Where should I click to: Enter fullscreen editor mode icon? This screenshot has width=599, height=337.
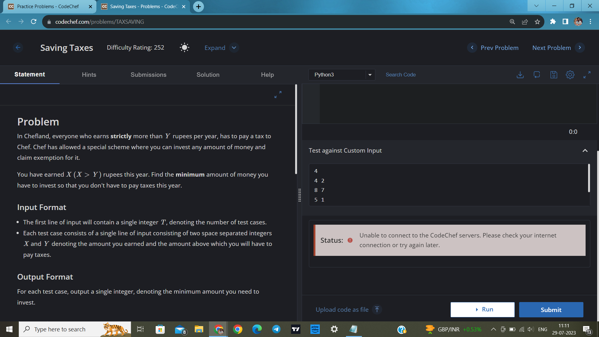(587, 75)
